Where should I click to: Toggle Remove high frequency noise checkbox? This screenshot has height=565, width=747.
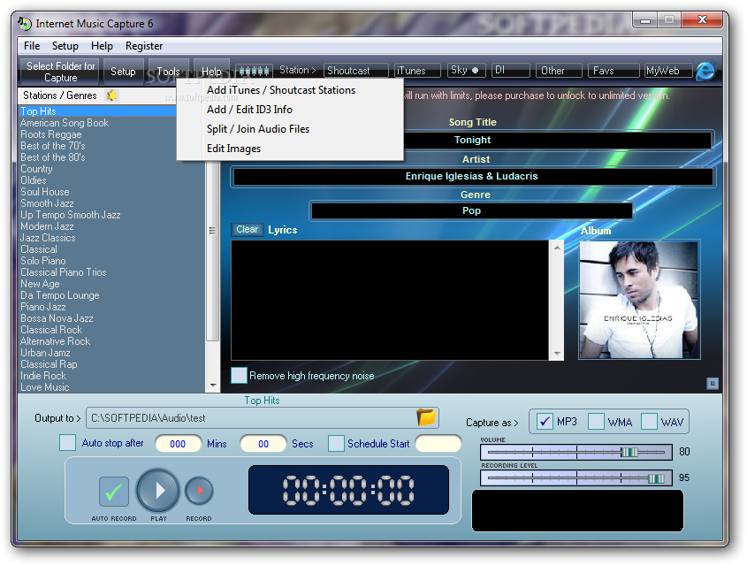pos(240,376)
